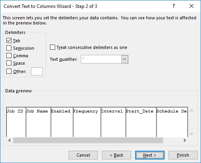Enable the Other delimiter checkbox
The width and height of the screenshot is (201, 163).
point(9,71)
